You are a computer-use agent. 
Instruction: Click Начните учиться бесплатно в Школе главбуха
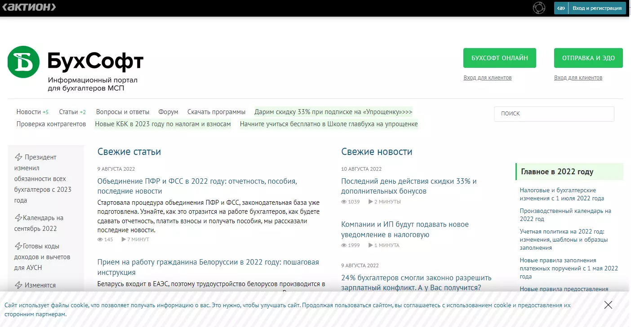329,124
